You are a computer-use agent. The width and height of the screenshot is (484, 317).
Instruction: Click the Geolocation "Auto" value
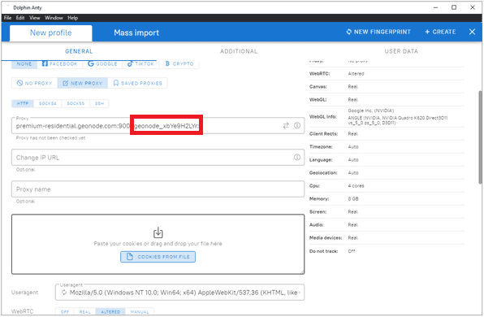(353, 173)
